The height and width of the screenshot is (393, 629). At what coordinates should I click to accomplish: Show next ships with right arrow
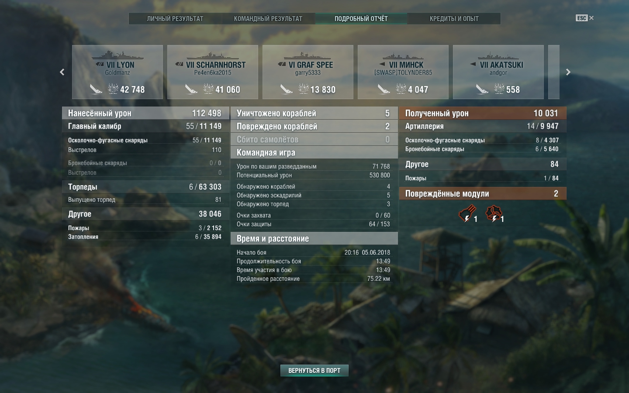pyautogui.click(x=568, y=72)
